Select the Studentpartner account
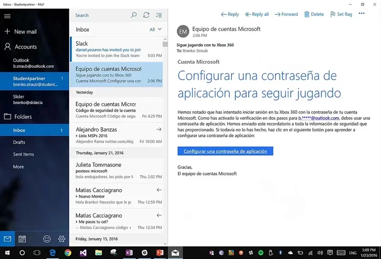The image size is (381, 259). [x=34, y=81]
